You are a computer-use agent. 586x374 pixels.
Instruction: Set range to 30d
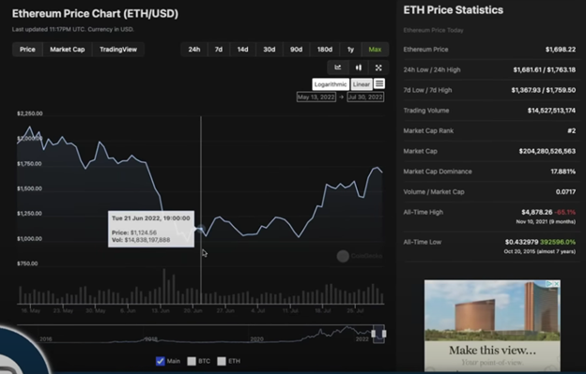270,50
